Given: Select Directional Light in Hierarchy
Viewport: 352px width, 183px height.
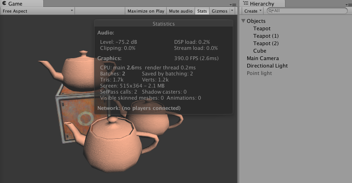Looking at the screenshot, I should tap(267, 66).
